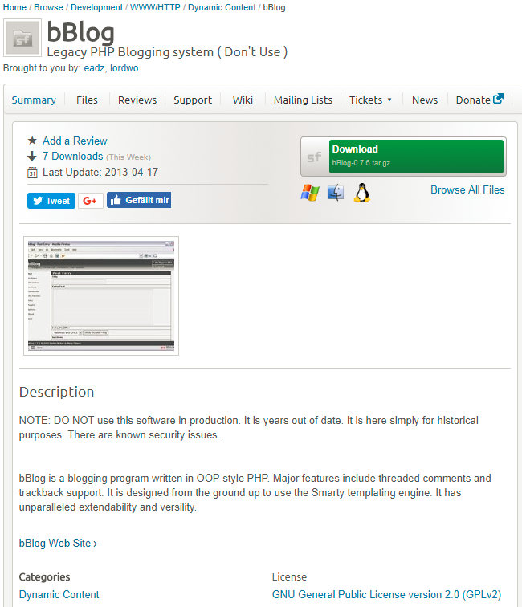The width and height of the screenshot is (522, 607).
Task: Go to Home in breadcrumb
Action: click(x=14, y=7)
